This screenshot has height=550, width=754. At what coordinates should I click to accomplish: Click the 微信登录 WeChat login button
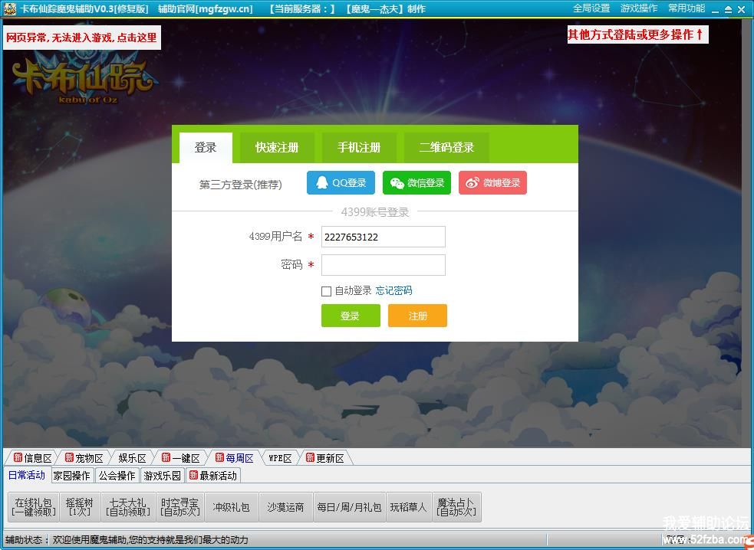coord(417,183)
